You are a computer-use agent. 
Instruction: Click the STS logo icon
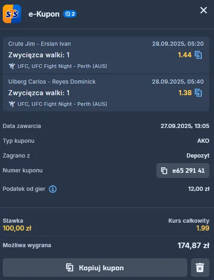click(12, 14)
